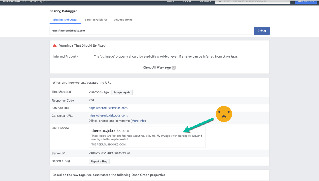The height and width of the screenshot is (181, 319).
Task: Click the Report a Bug button
Action: pyautogui.click(x=99, y=162)
